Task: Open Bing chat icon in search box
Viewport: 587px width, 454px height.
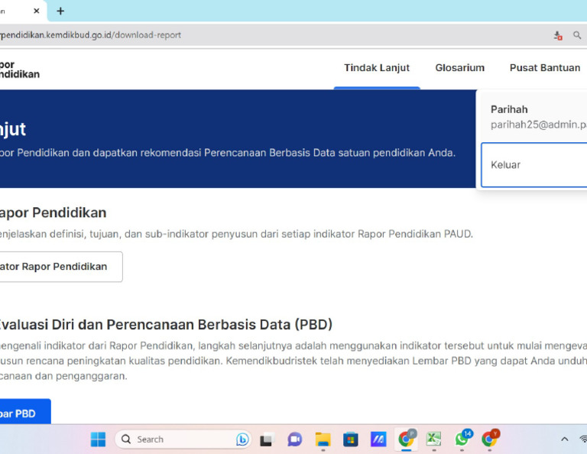Action: tap(242, 439)
